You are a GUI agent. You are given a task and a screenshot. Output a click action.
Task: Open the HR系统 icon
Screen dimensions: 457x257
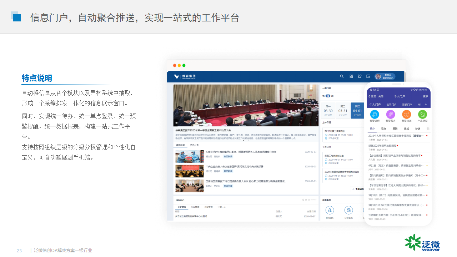[x=330, y=211]
